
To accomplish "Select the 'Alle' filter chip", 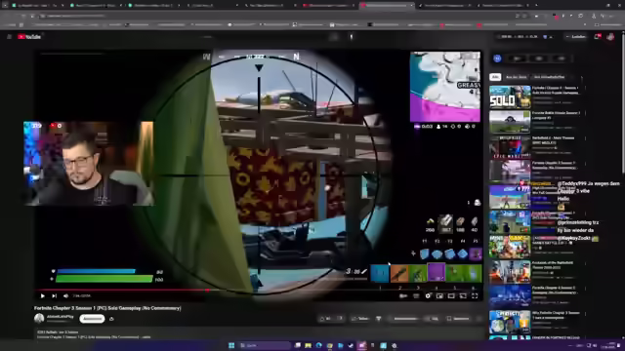I will point(495,77).
